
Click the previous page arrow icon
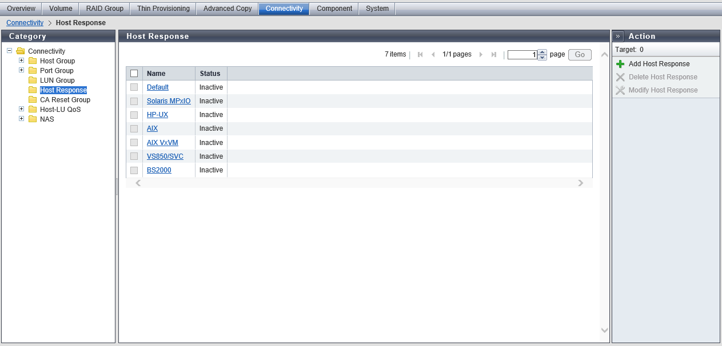point(433,55)
